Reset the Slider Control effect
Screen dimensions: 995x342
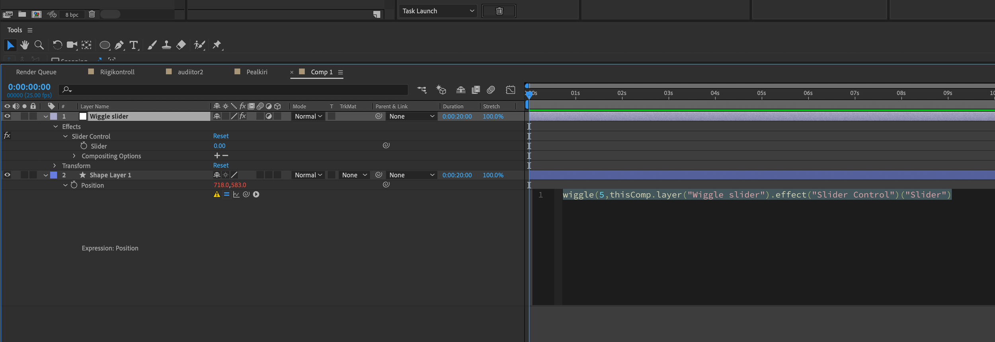(221, 136)
